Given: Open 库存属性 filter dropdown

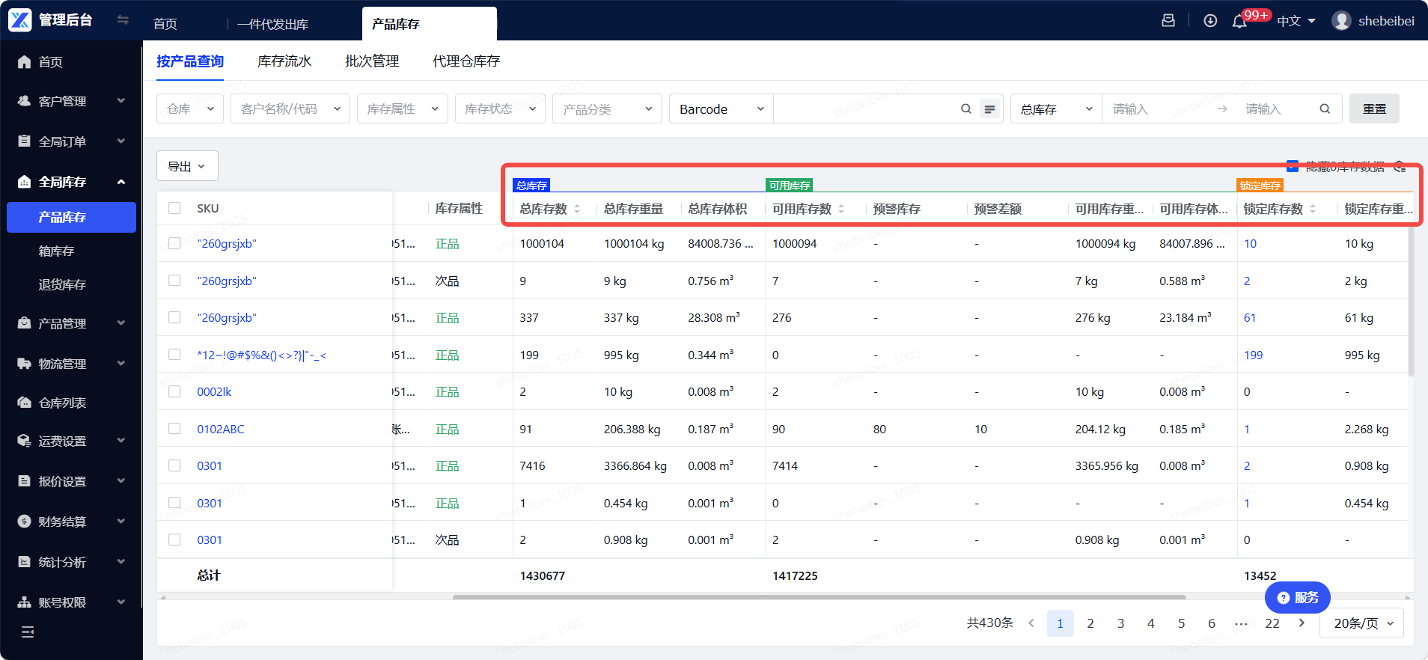Looking at the screenshot, I should pyautogui.click(x=403, y=109).
